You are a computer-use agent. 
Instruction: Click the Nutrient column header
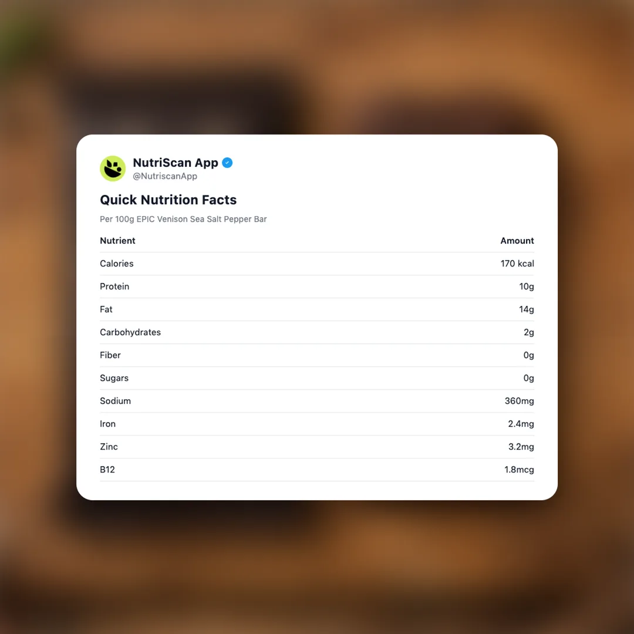coord(117,241)
